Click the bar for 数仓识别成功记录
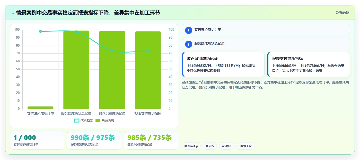Image resolution: width=360 pixels, height=160 pixels. point(112,70)
